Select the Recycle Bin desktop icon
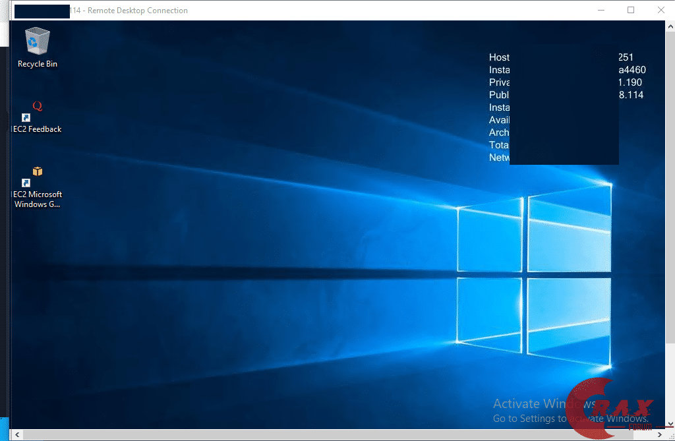Image resolution: width=675 pixels, height=441 pixels. click(37, 42)
